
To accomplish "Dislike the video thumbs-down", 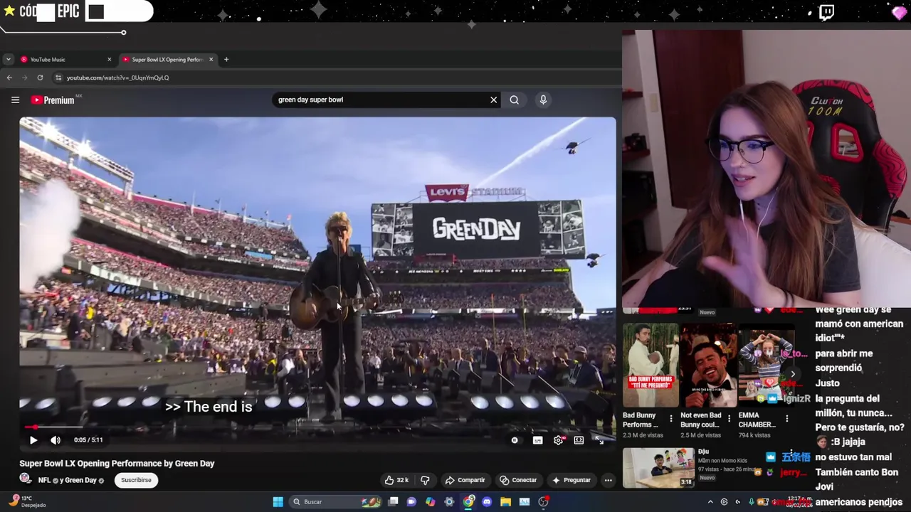I will click(x=425, y=480).
